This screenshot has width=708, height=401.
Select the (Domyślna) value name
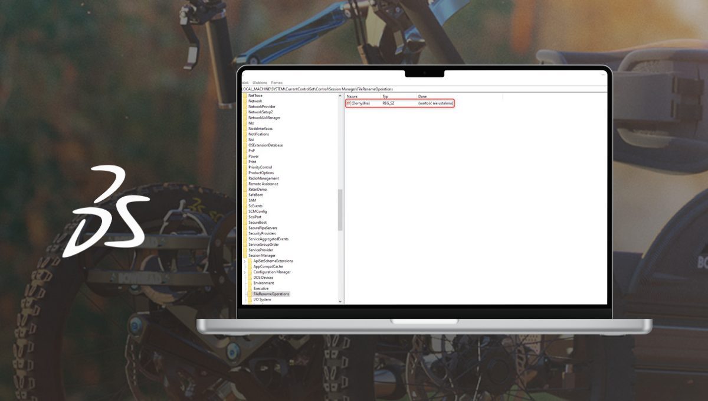(360, 103)
